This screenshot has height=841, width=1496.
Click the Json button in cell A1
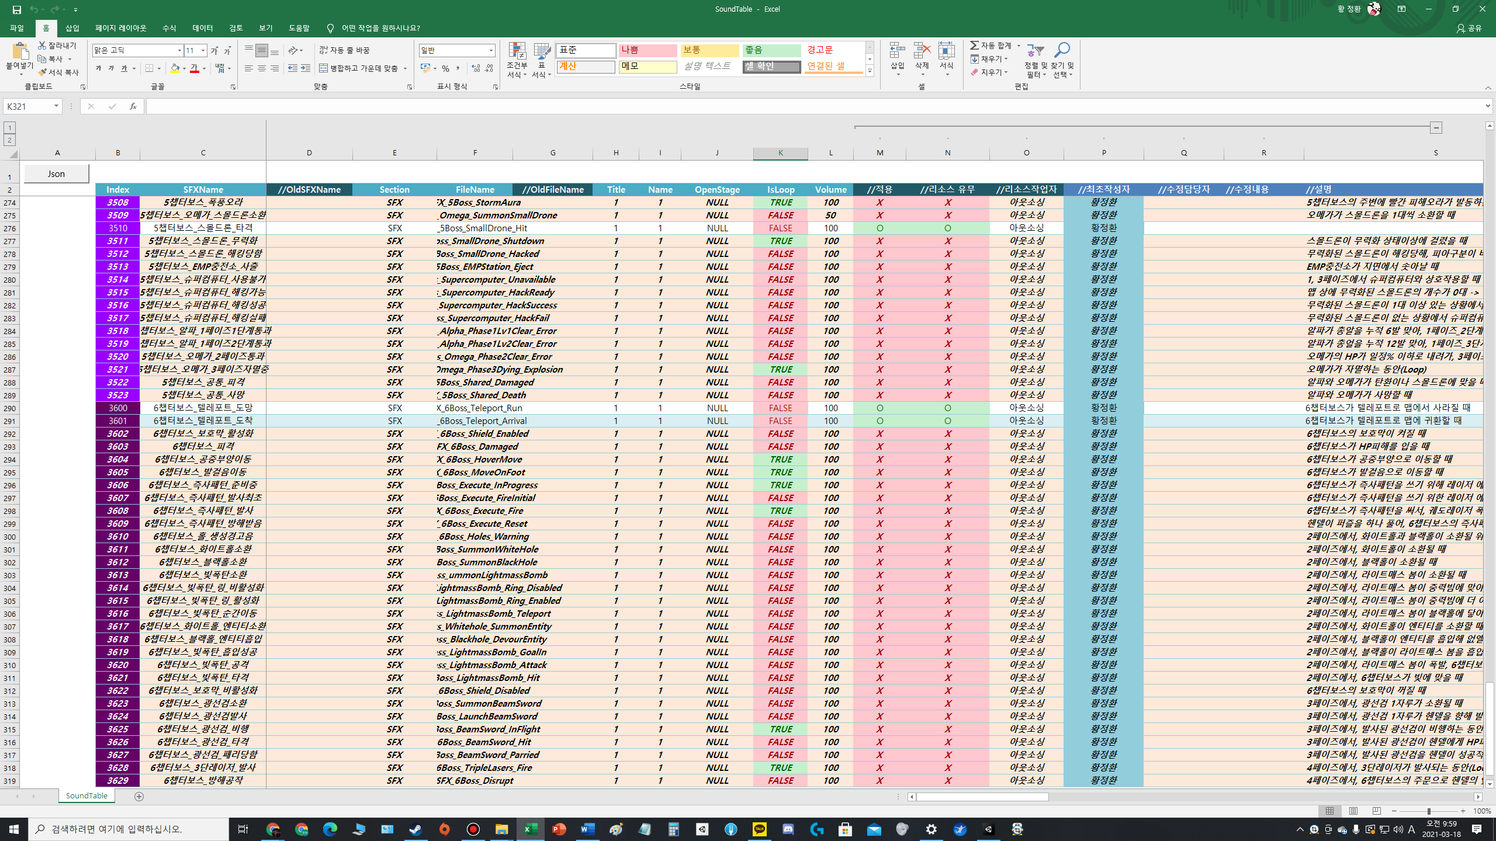coord(56,173)
